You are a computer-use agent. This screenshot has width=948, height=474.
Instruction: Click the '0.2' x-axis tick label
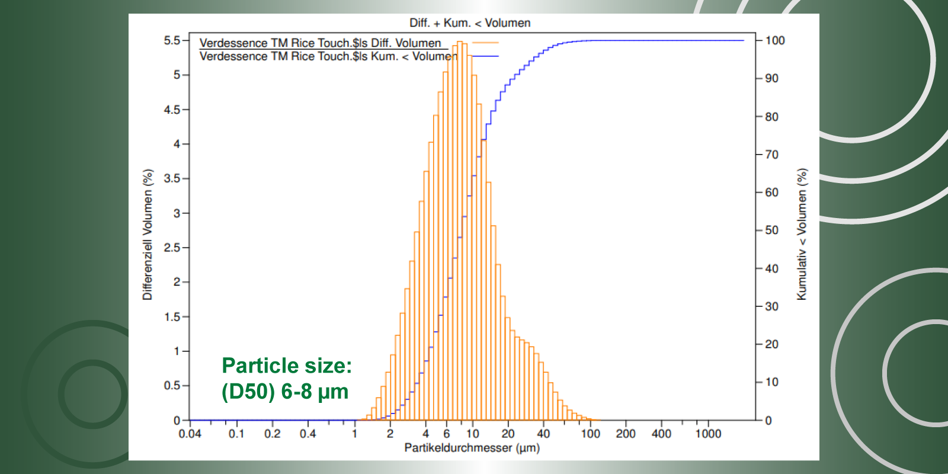(x=273, y=434)
